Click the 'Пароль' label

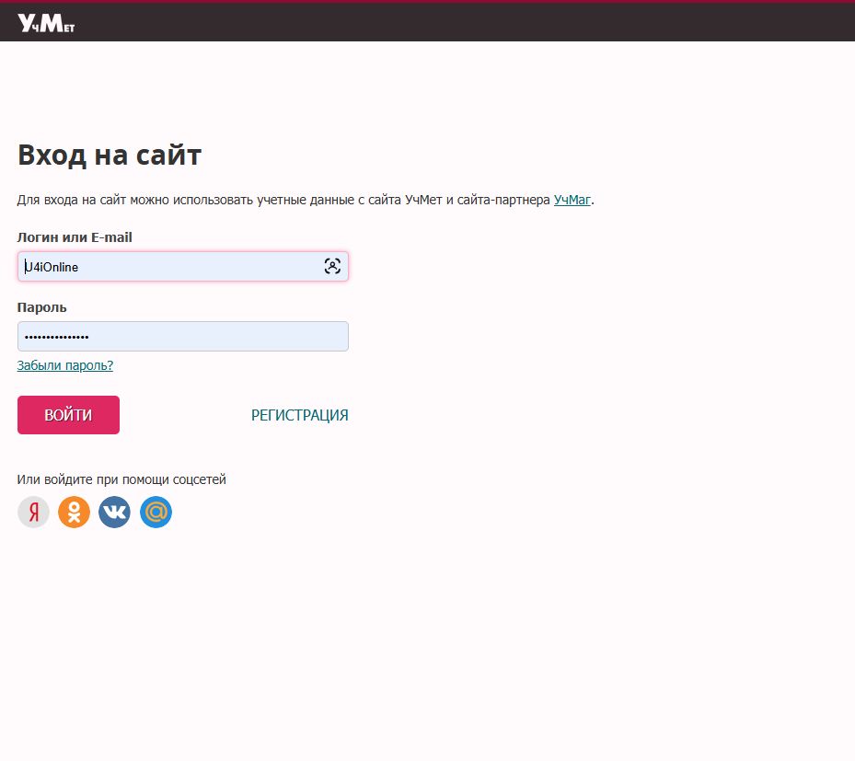click(x=42, y=307)
